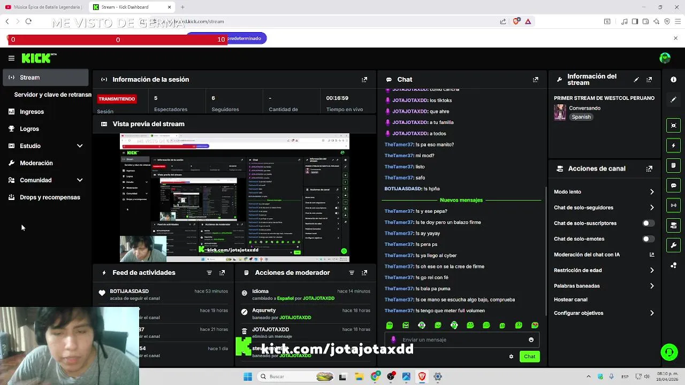The height and width of the screenshot is (385, 685).
Task: Open Restricción de edad options
Action: click(x=604, y=270)
